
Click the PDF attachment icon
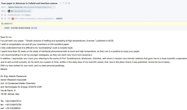(13, 19)
